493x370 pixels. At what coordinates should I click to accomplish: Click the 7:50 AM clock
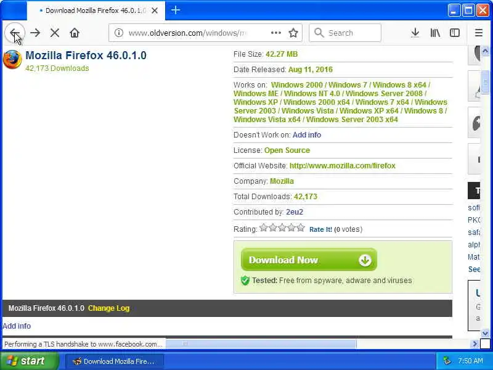coord(470,361)
